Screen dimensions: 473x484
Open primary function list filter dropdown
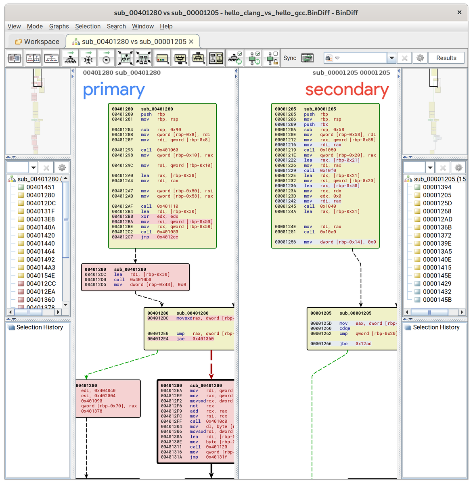click(33, 167)
